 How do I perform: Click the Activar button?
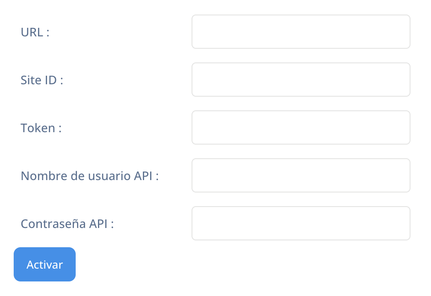click(x=44, y=264)
